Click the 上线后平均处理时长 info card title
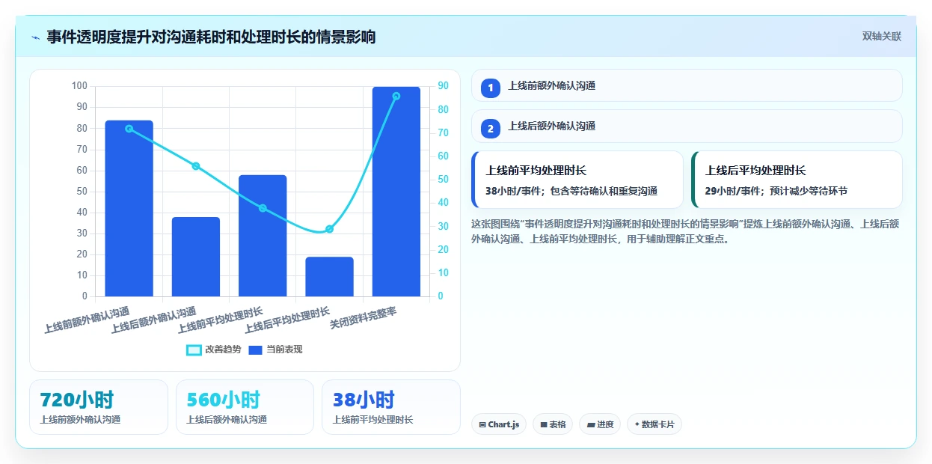The width and height of the screenshot is (932, 464). [755, 171]
